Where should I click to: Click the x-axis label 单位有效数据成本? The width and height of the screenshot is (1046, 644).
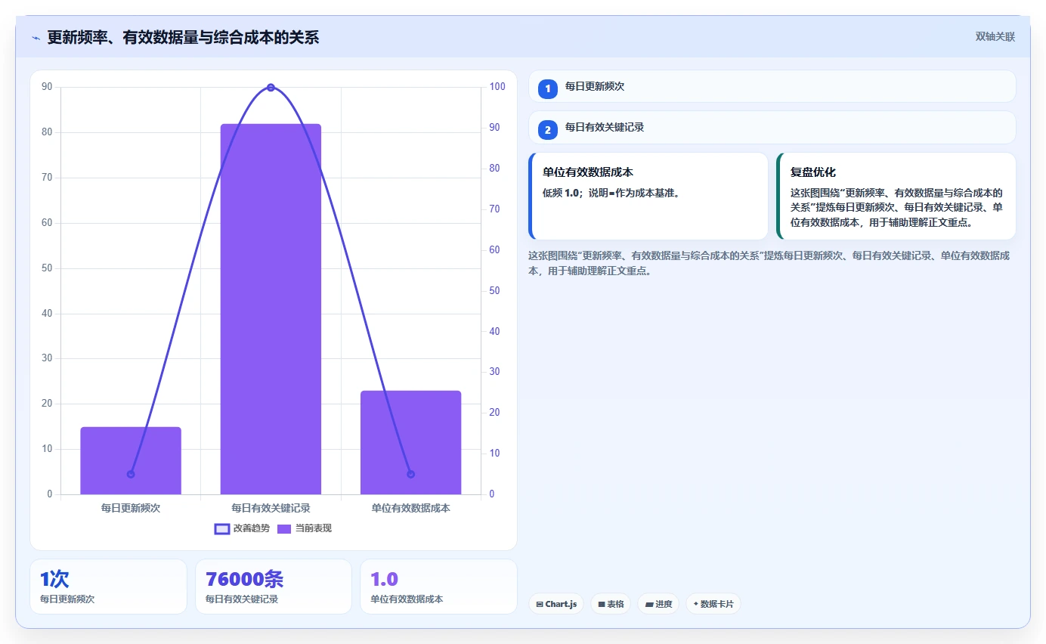(x=410, y=509)
